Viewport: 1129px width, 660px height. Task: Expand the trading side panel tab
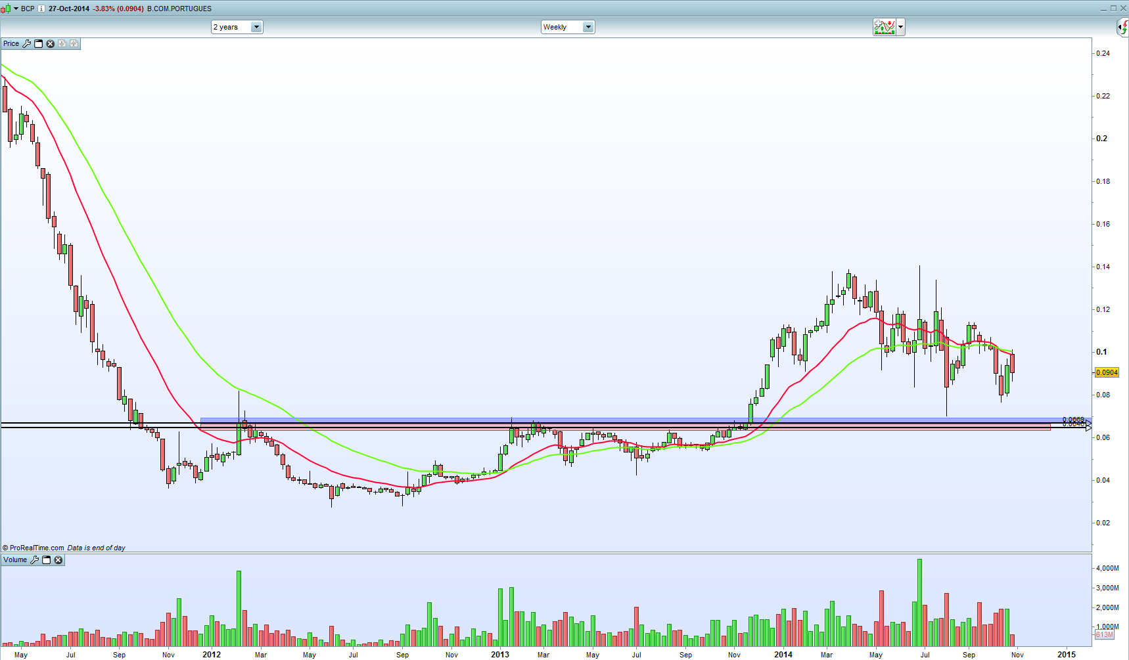pos(1123,27)
